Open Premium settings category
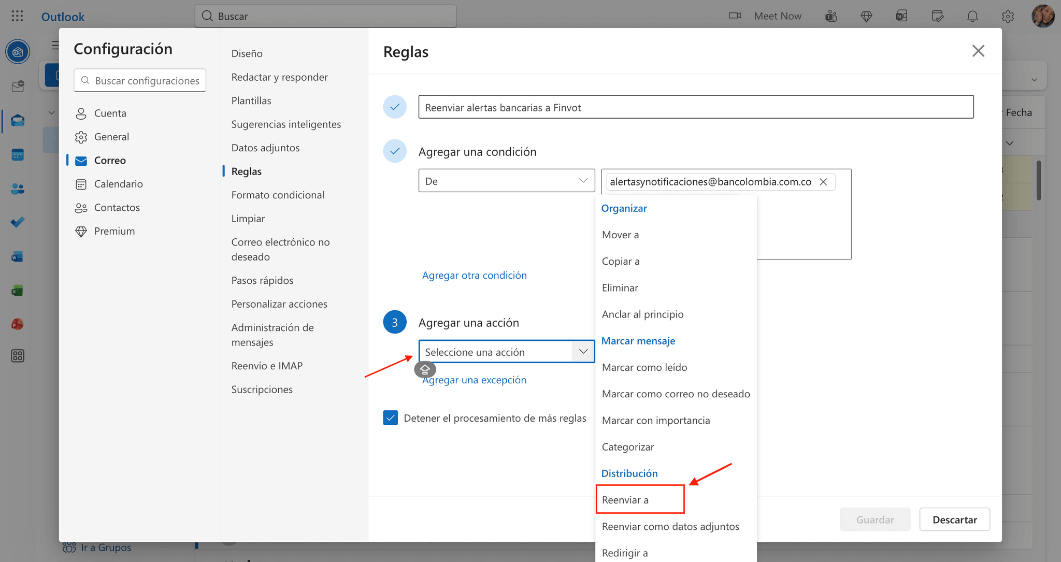The image size is (1061, 562). (x=140, y=231)
